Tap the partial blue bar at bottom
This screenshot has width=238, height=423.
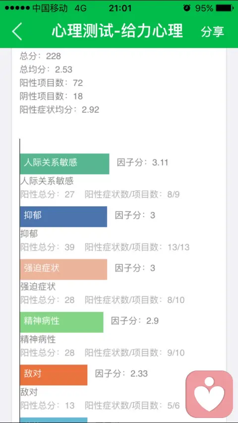[x=54, y=420]
